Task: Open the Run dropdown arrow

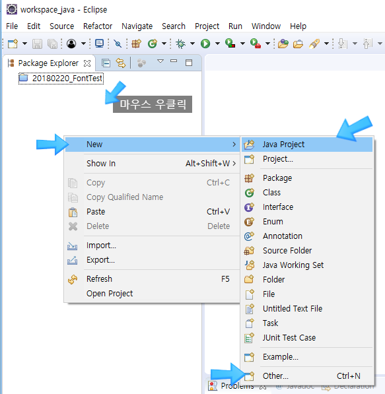Action: [x=217, y=44]
